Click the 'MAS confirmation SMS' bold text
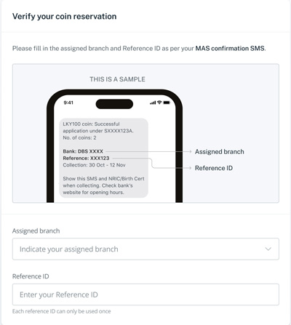This screenshot has width=291, height=325. click(230, 49)
